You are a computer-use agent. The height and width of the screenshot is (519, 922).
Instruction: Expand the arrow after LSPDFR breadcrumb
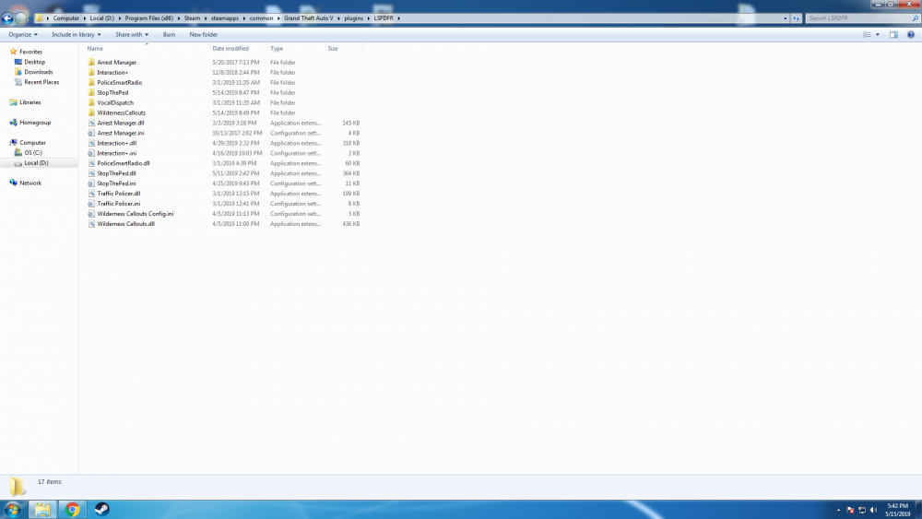click(x=398, y=18)
